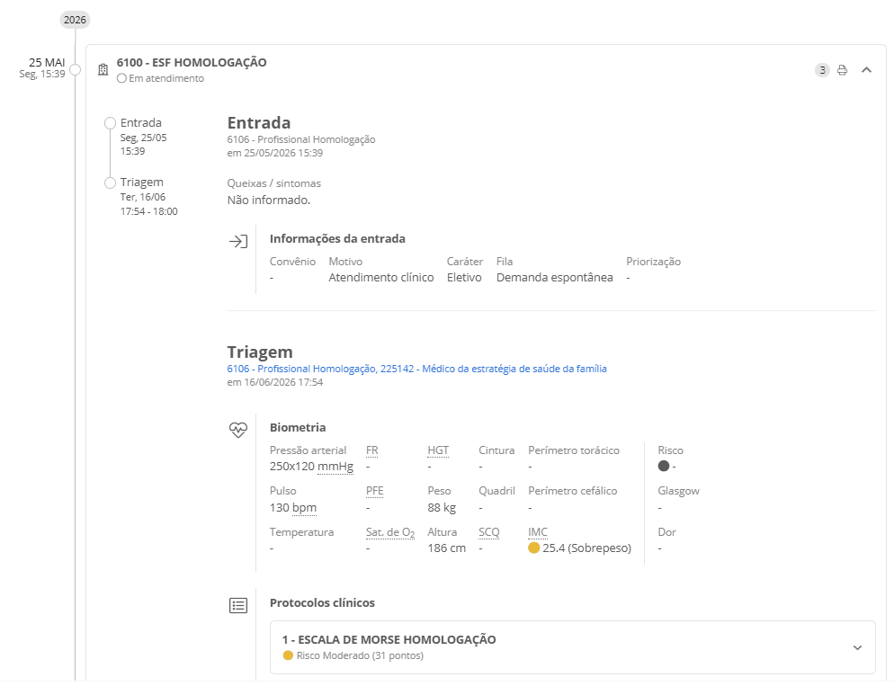This screenshot has width=894, height=686.
Task: Click the 88 kg weight value
Action: pyautogui.click(x=442, y=508)
